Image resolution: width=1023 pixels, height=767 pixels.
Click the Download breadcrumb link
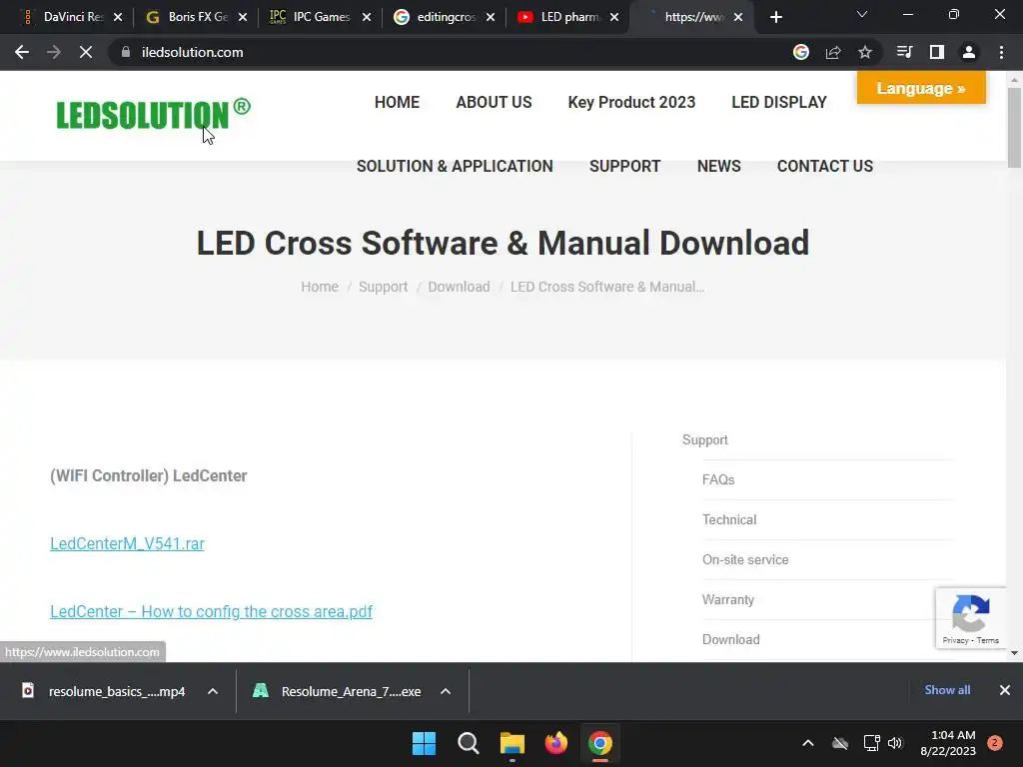point(459,287)
